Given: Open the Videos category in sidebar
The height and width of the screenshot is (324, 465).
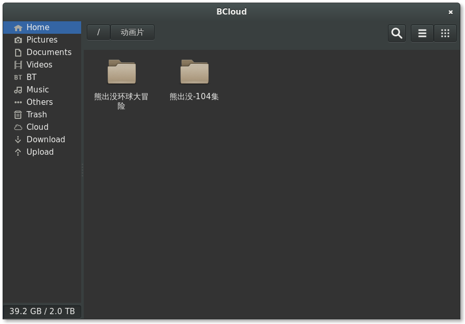Looking at the screenshot, I should pos(39,65).
